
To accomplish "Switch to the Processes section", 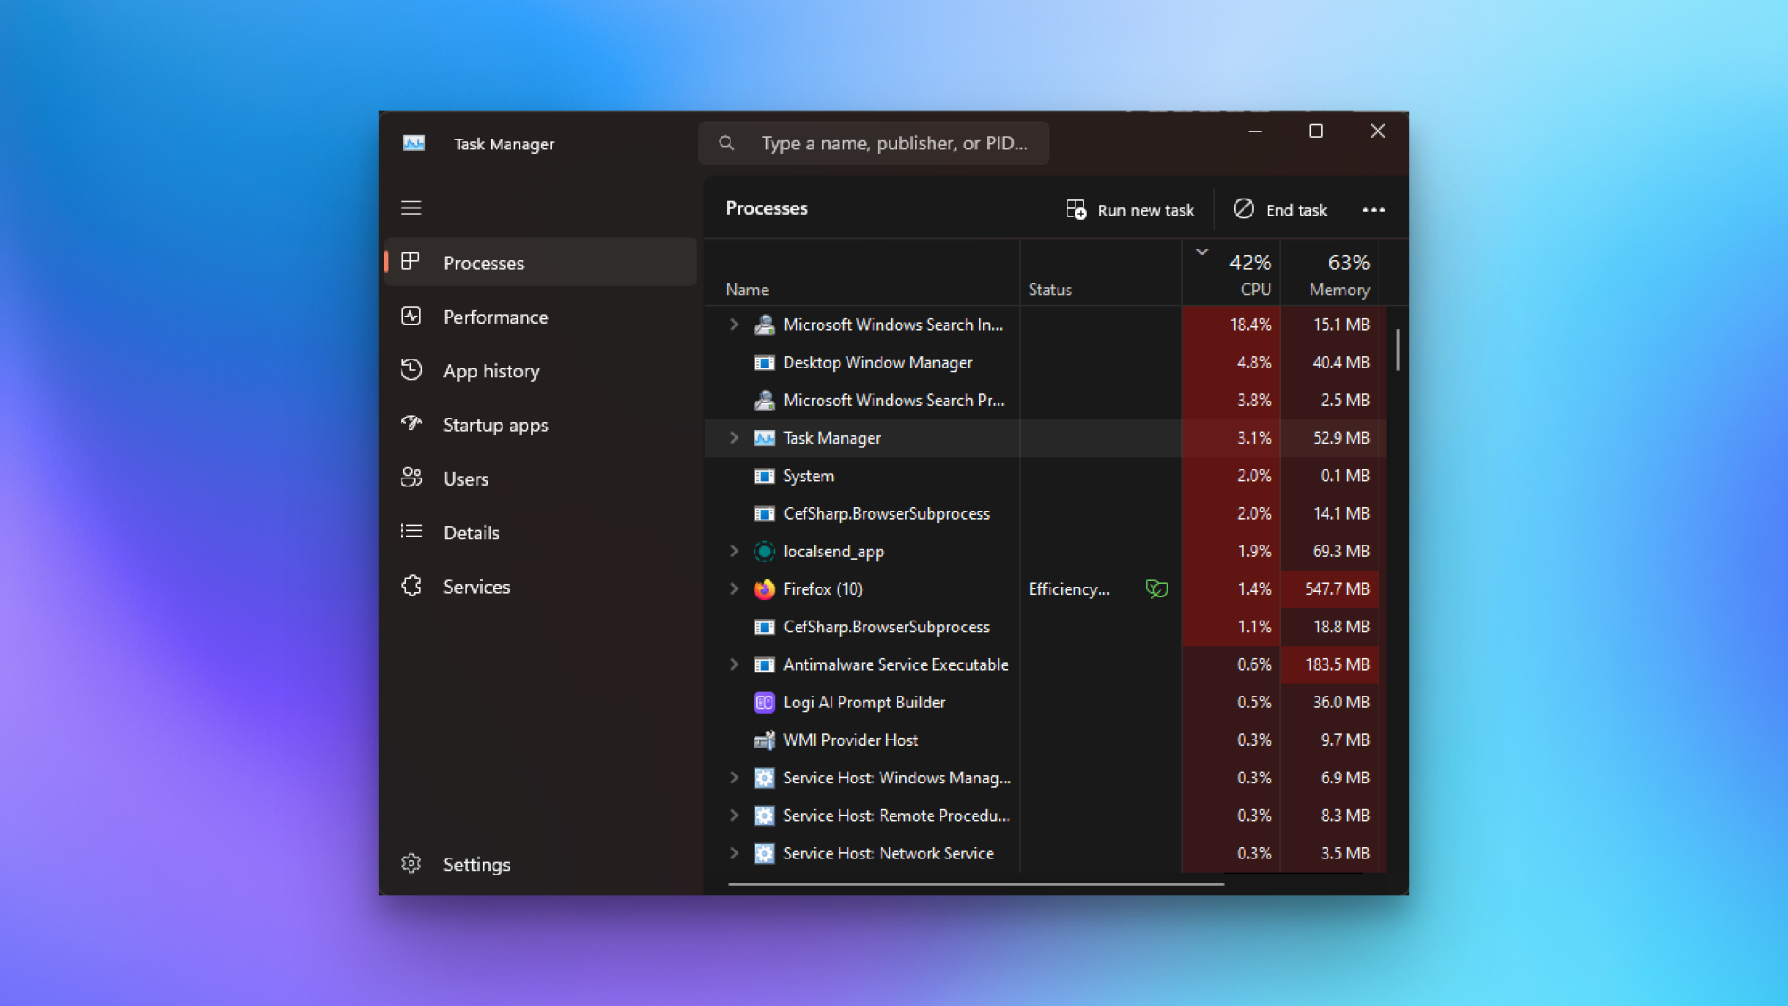I will click(x=484, y=262).
